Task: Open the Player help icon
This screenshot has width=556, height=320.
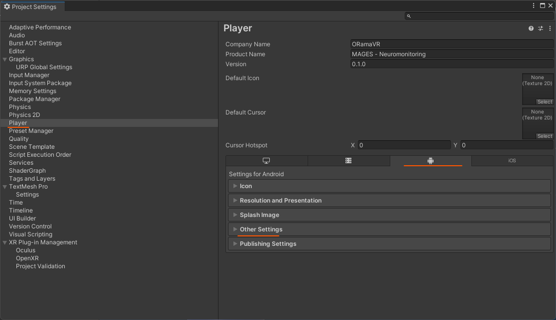Action: point(531,28)
